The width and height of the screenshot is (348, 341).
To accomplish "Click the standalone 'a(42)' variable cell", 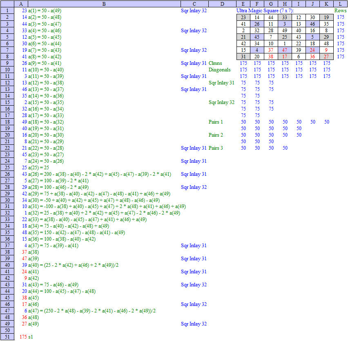I will point(33,278).
